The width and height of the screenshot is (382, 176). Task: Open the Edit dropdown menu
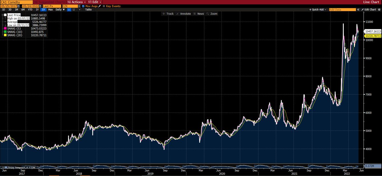(x=95, y=2)
